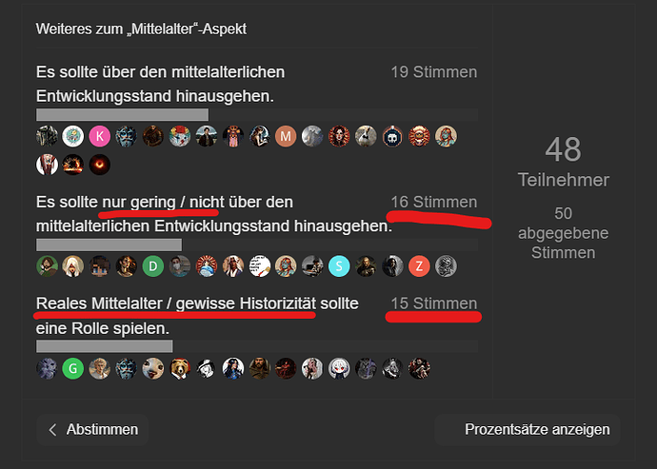This screenshot has height=469, width=657.
Task: Click the pink K avatar in first option
Action: tap(100, 136)
